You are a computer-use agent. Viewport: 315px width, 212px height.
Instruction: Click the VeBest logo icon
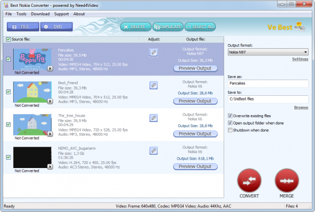pyautogui.click(x=300, y=27)
